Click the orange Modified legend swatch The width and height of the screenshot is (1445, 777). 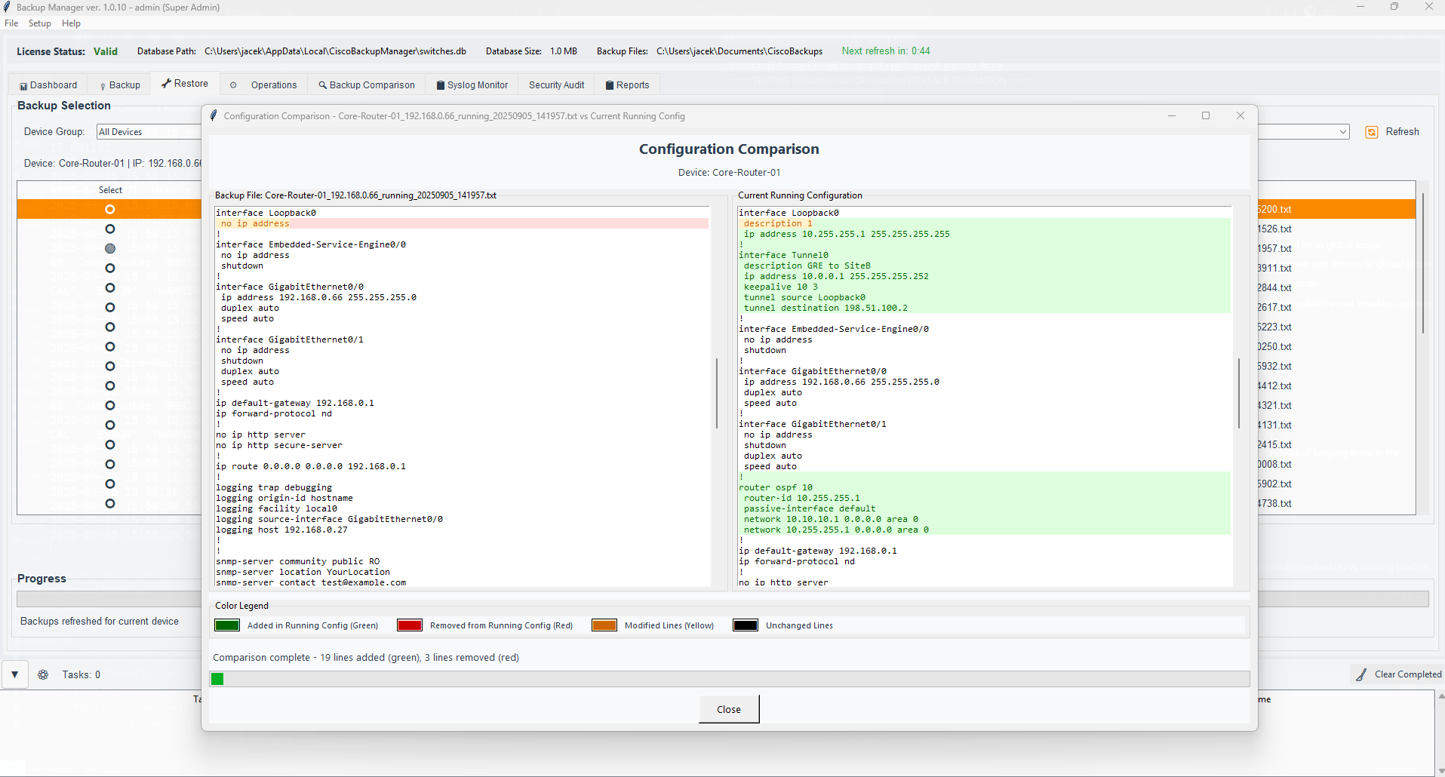click(x=604, y=625)
